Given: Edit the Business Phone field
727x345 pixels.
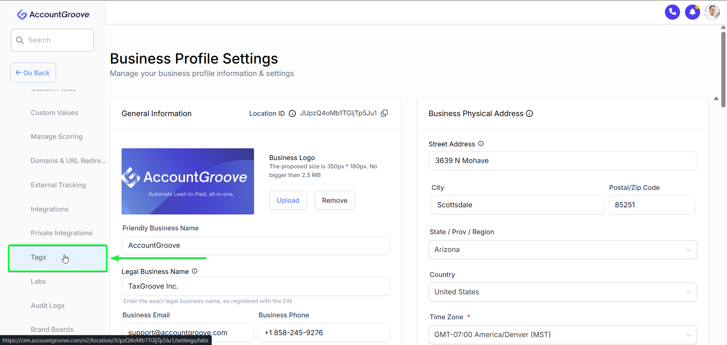Looking at the screenshot, I should pos(324,333).
